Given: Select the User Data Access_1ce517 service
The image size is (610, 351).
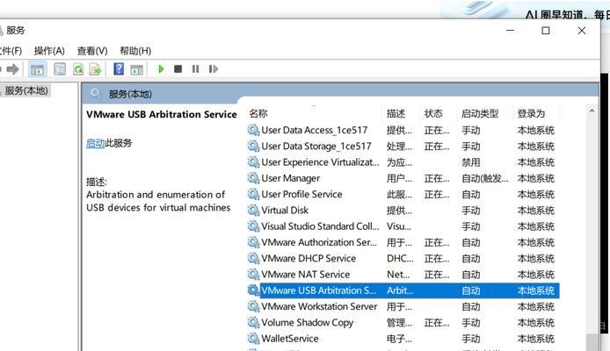Looking at the screenshot, I should coord(403,130).
